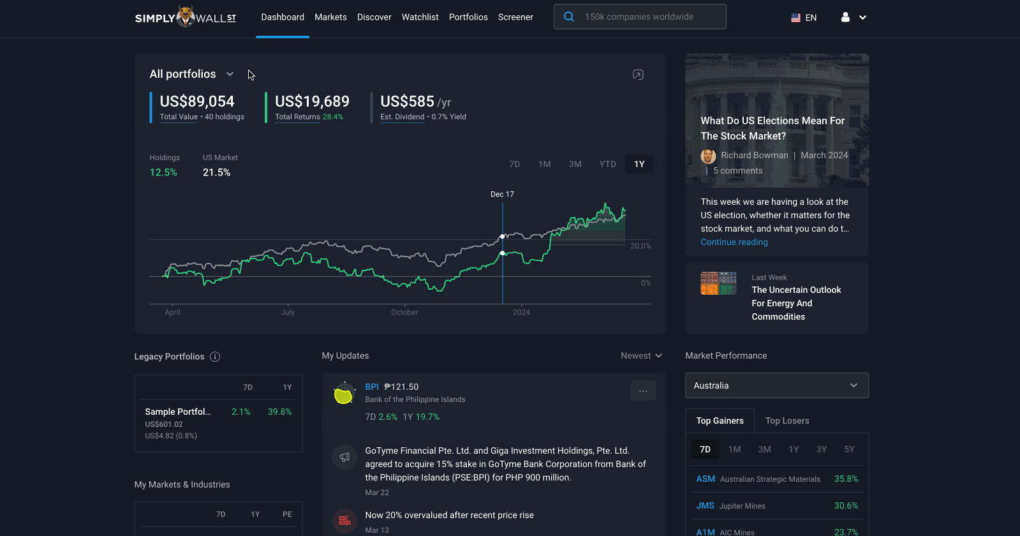Open the Watchlist nav item

[x=420, y=17]
